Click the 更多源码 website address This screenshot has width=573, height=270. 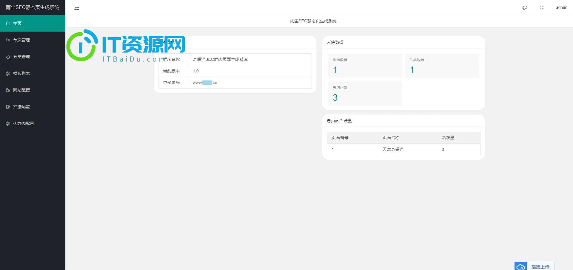205,83
